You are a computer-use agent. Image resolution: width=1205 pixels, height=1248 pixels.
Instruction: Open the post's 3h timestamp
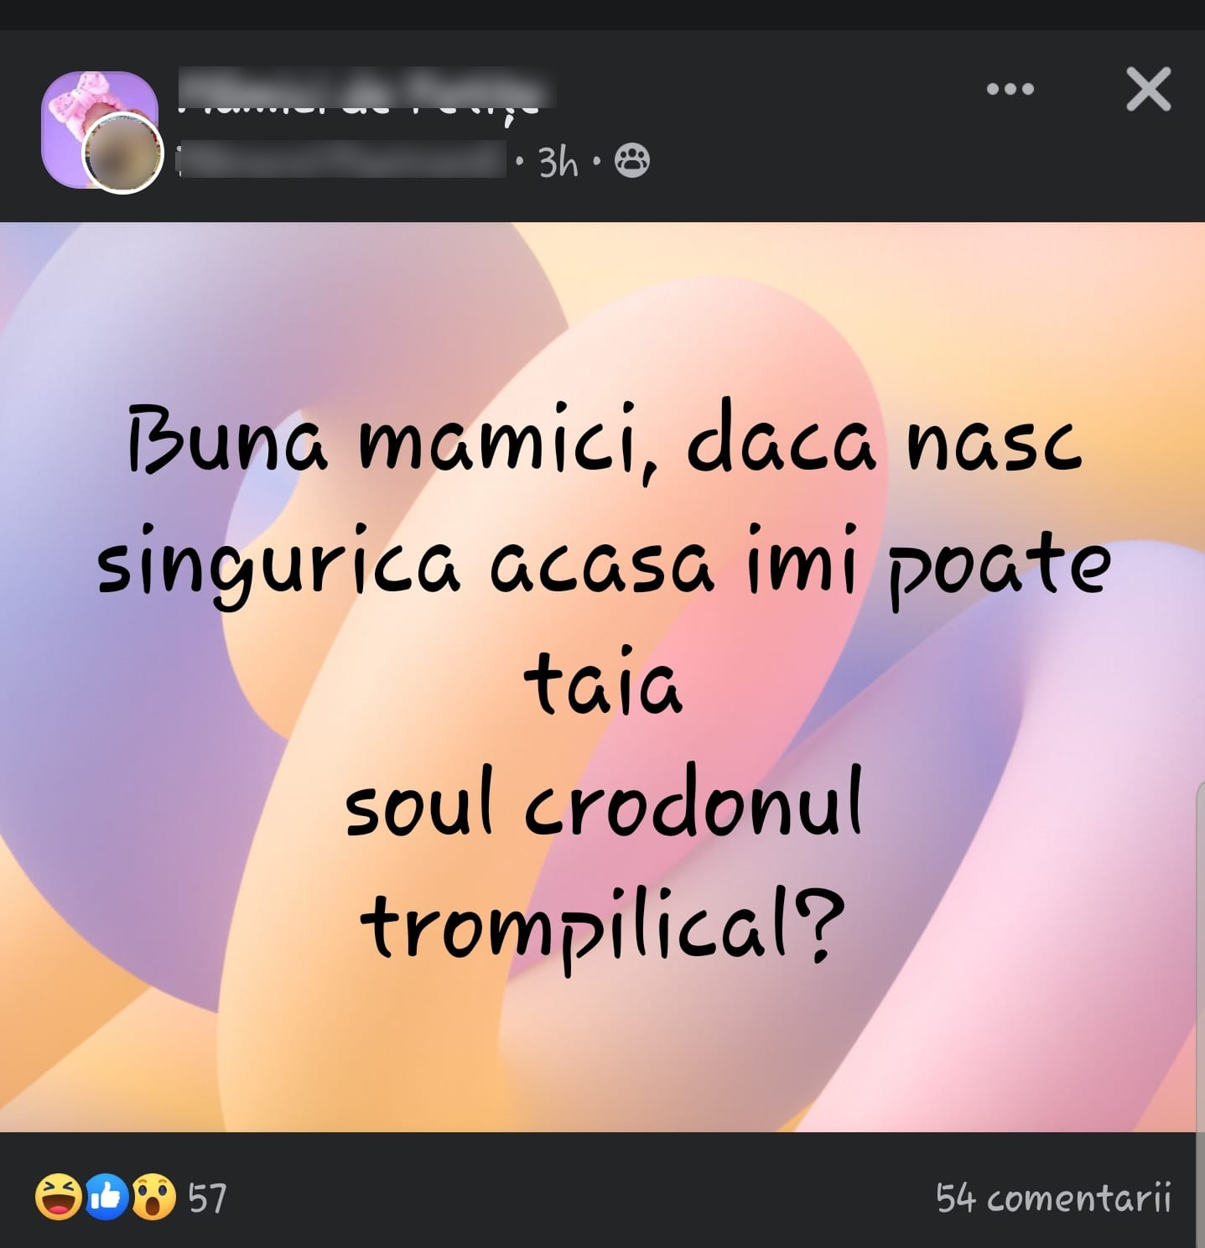[558, 162]
